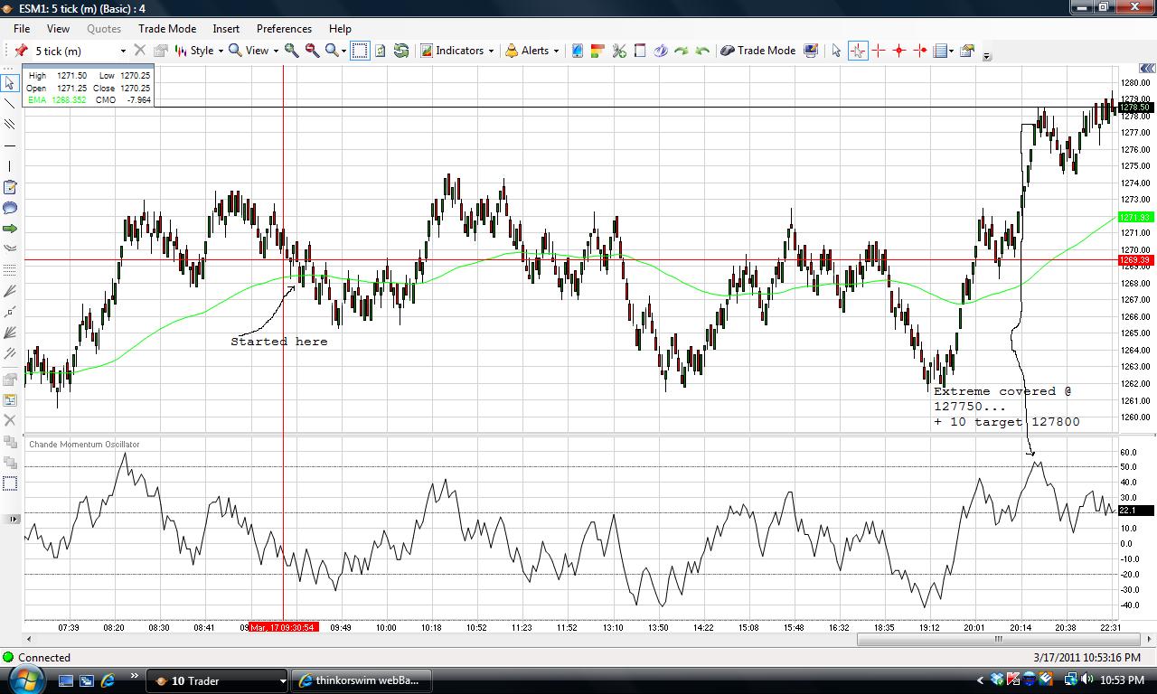
Task: Expand the toolbar overflow options arrow
Action: tap(986, 56)
